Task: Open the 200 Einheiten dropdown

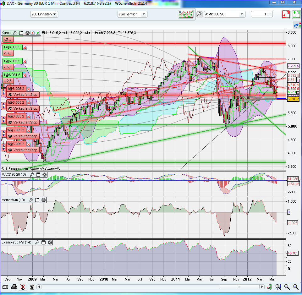Action: (x=44, y=14)
